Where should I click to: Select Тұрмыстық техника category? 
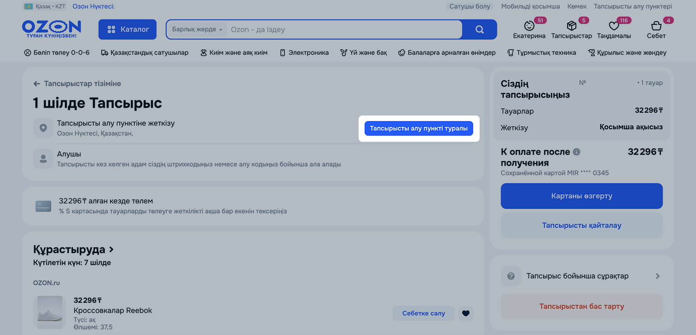tap(541, 52)
